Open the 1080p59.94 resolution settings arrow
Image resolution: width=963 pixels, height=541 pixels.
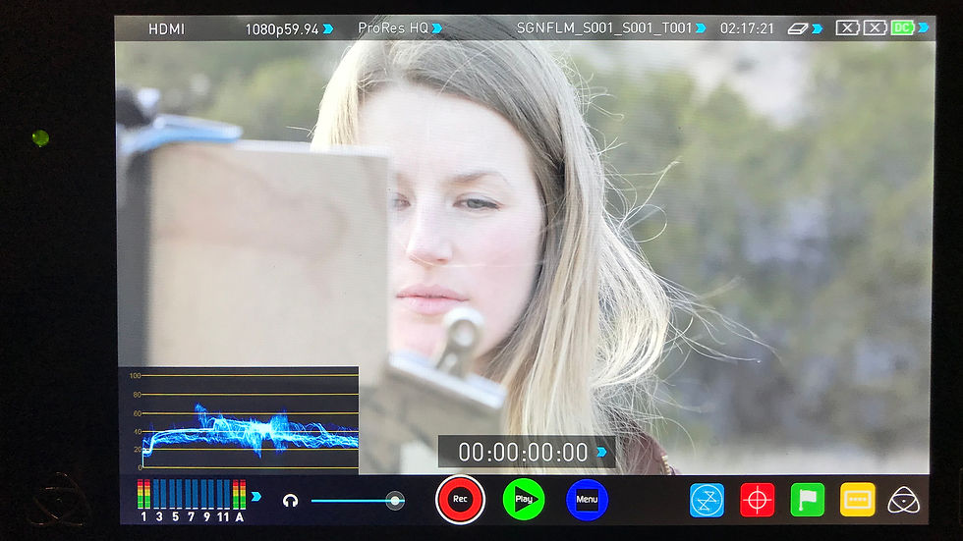[x=328, y=28]
